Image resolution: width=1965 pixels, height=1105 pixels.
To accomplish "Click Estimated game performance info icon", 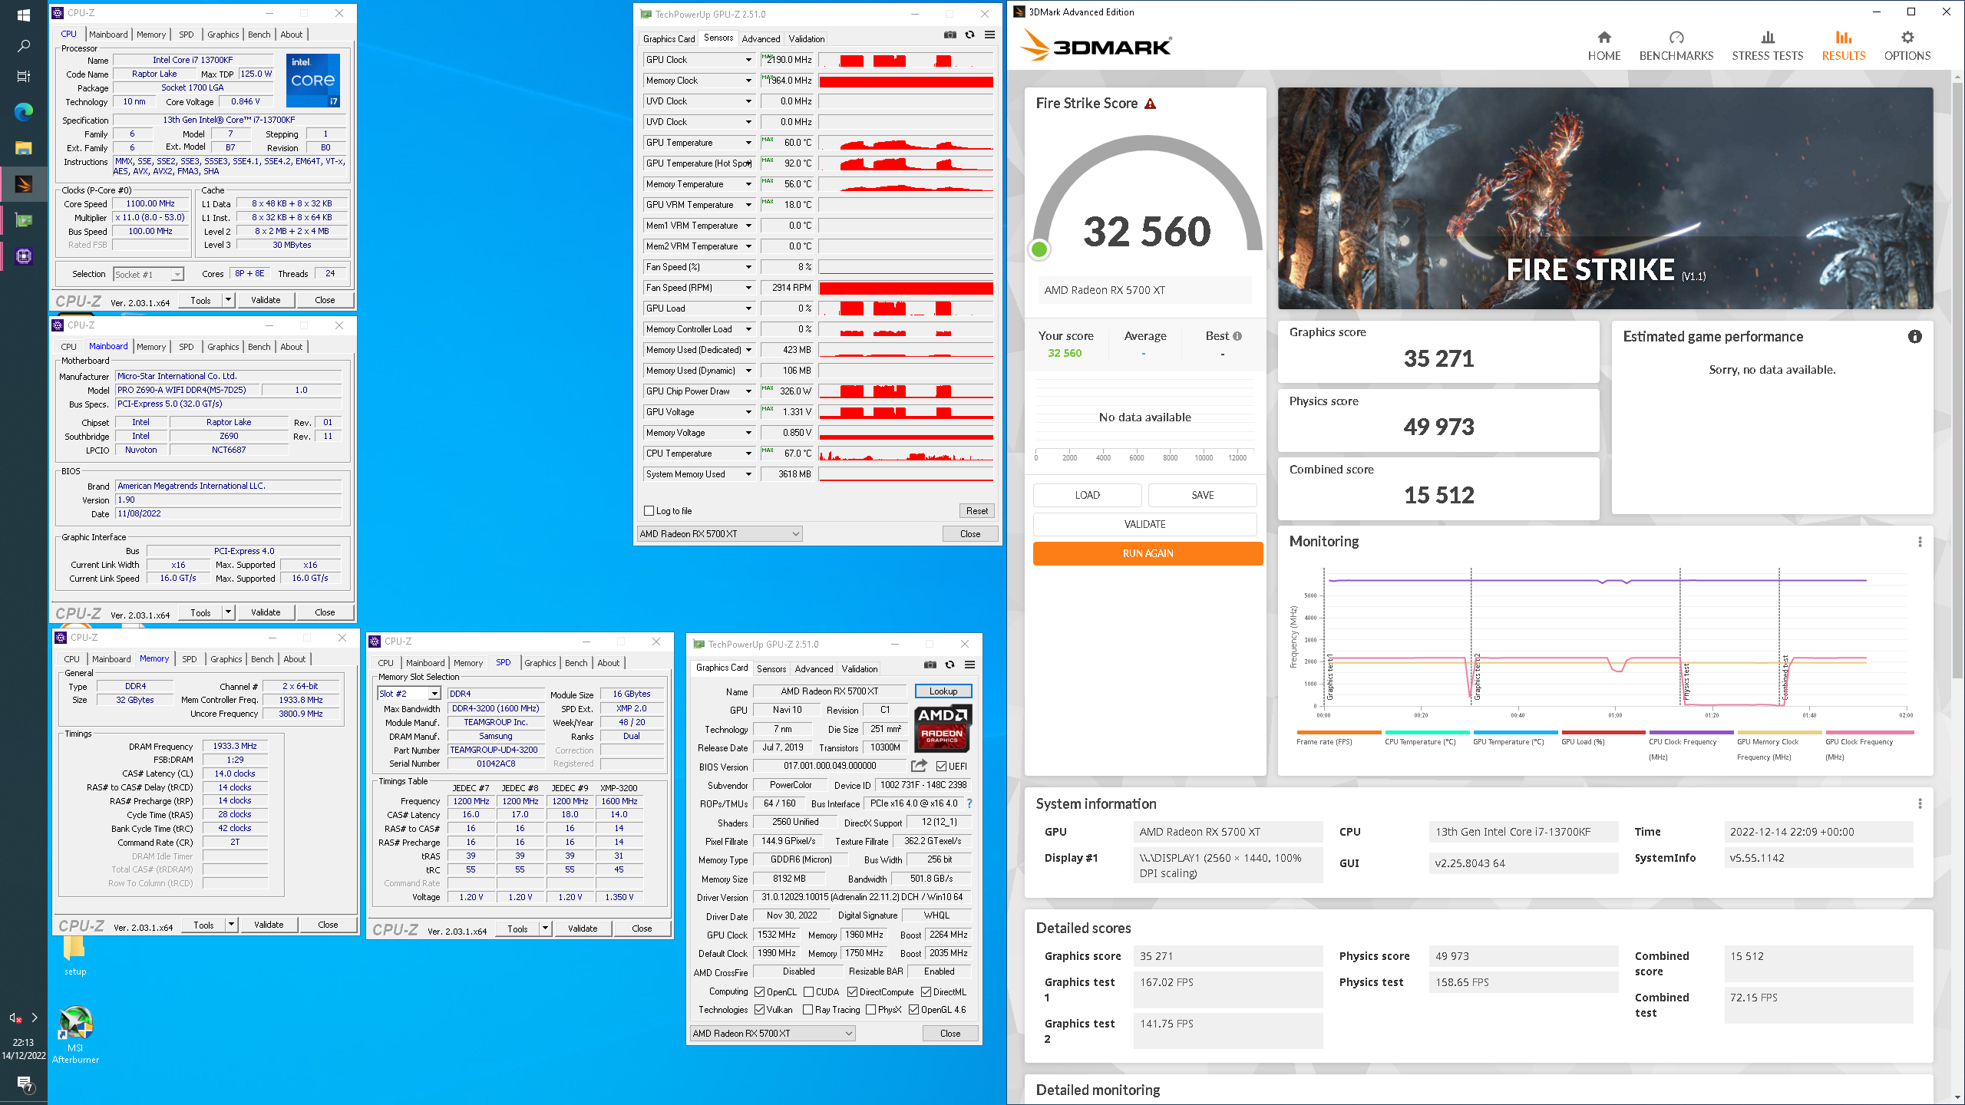I will pos(1915,337).
